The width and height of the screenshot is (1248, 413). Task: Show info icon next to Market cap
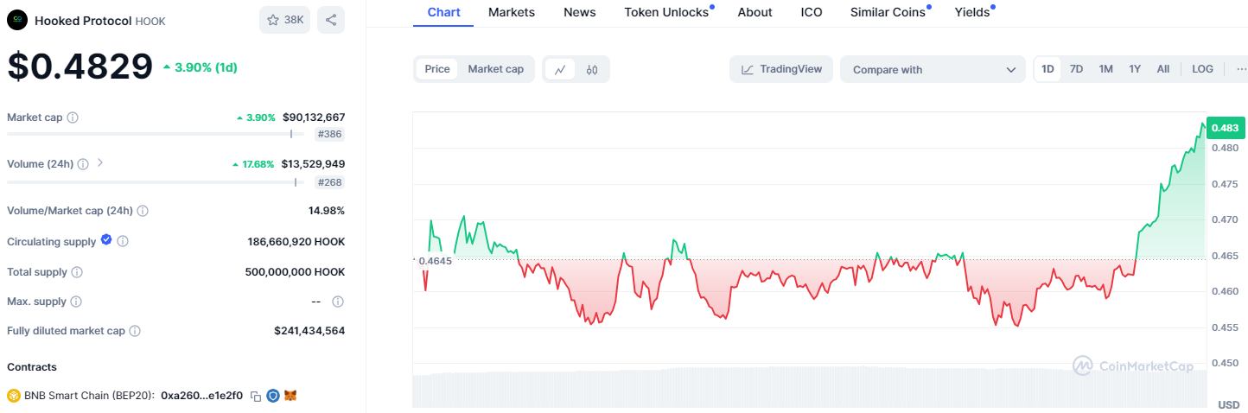click(73, 118)
